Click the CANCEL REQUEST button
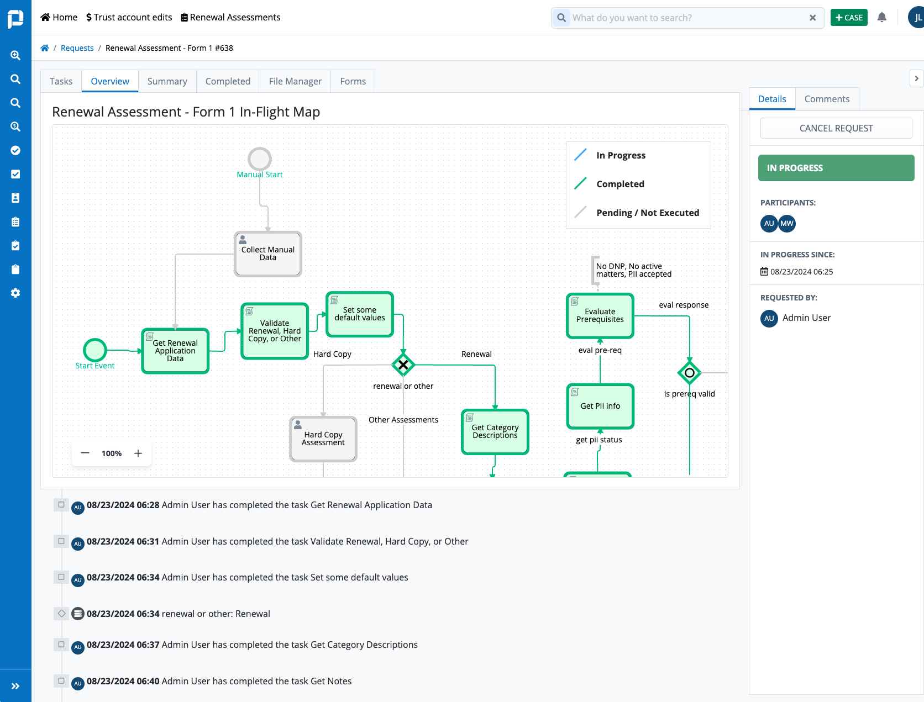This screenshot has width=924, height=702. [836, 128]
